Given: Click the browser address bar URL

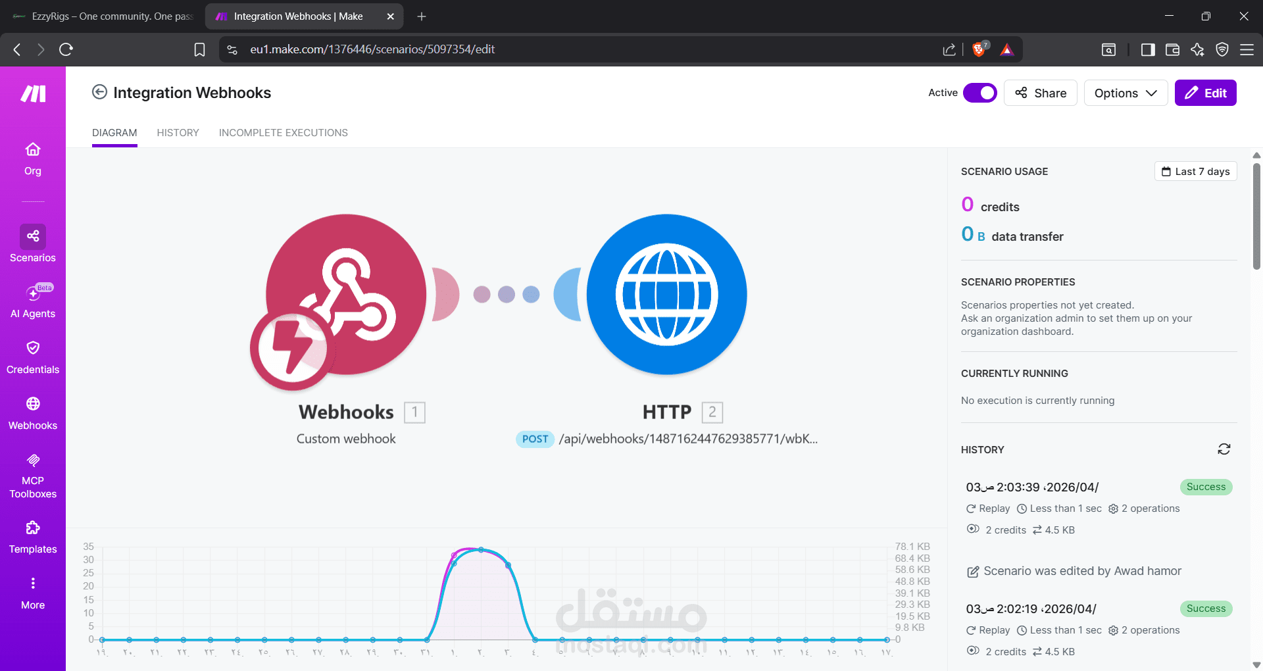Looking at the screenshot, I should click(372, 49).
